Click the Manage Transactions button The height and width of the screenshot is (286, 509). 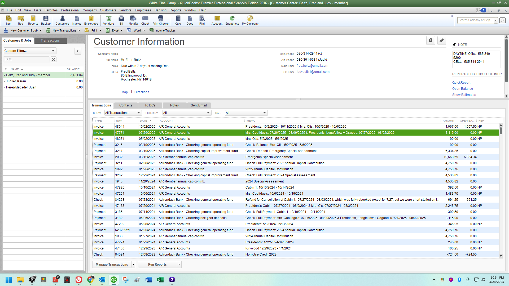[112, 265]
